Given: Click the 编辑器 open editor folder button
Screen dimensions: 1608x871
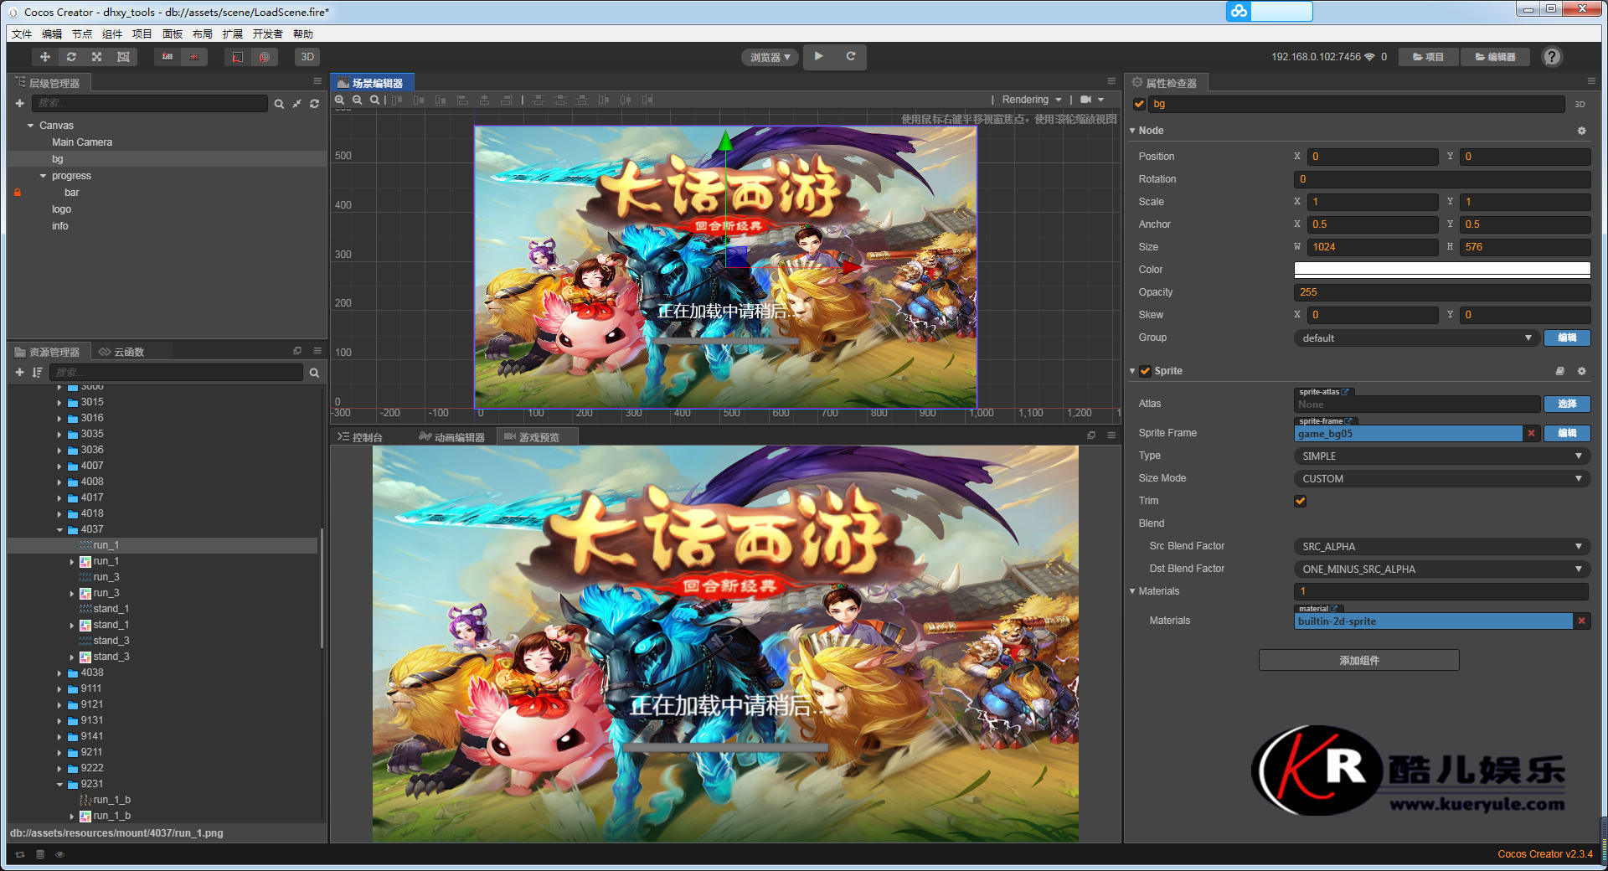Looking at the screenshot, I should point(1495,57).
